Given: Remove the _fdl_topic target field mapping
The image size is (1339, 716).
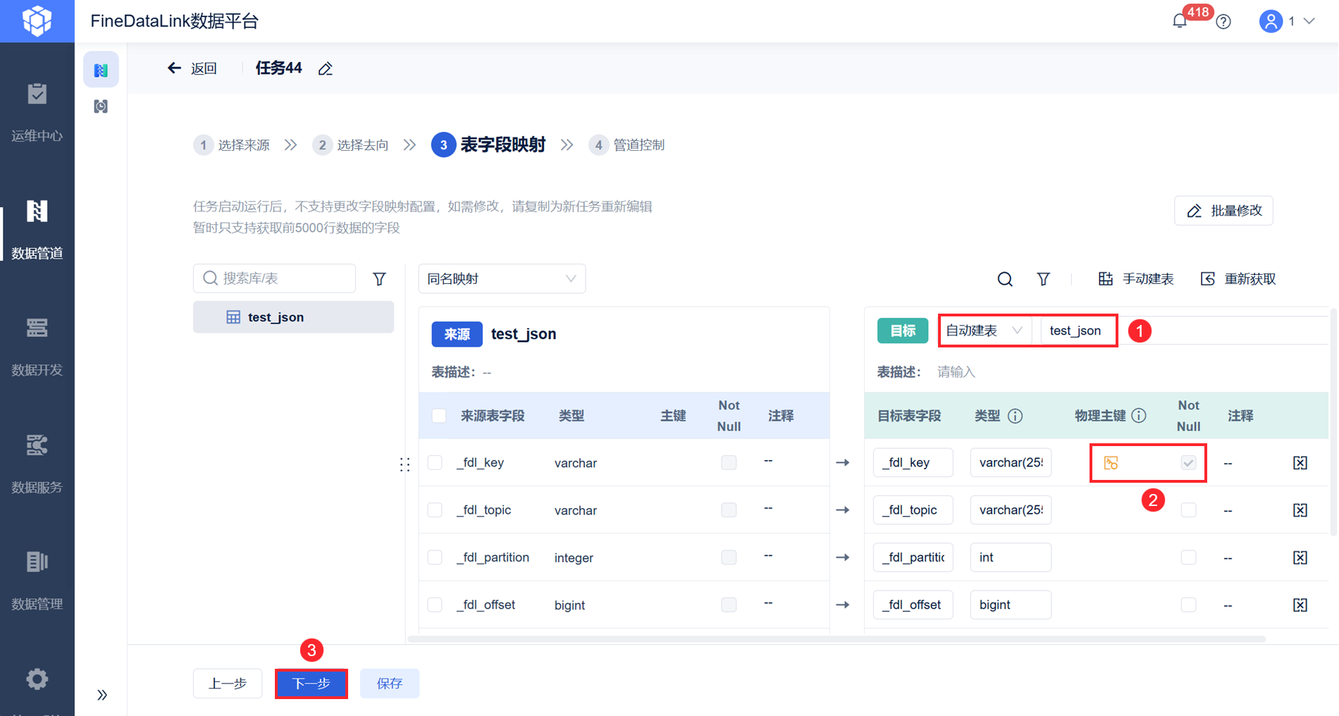Looking at the screenshot, I should click(x=1300, y=510).
